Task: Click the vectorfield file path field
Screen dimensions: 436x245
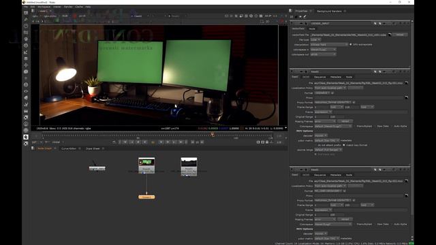Action: pos(348,35)
